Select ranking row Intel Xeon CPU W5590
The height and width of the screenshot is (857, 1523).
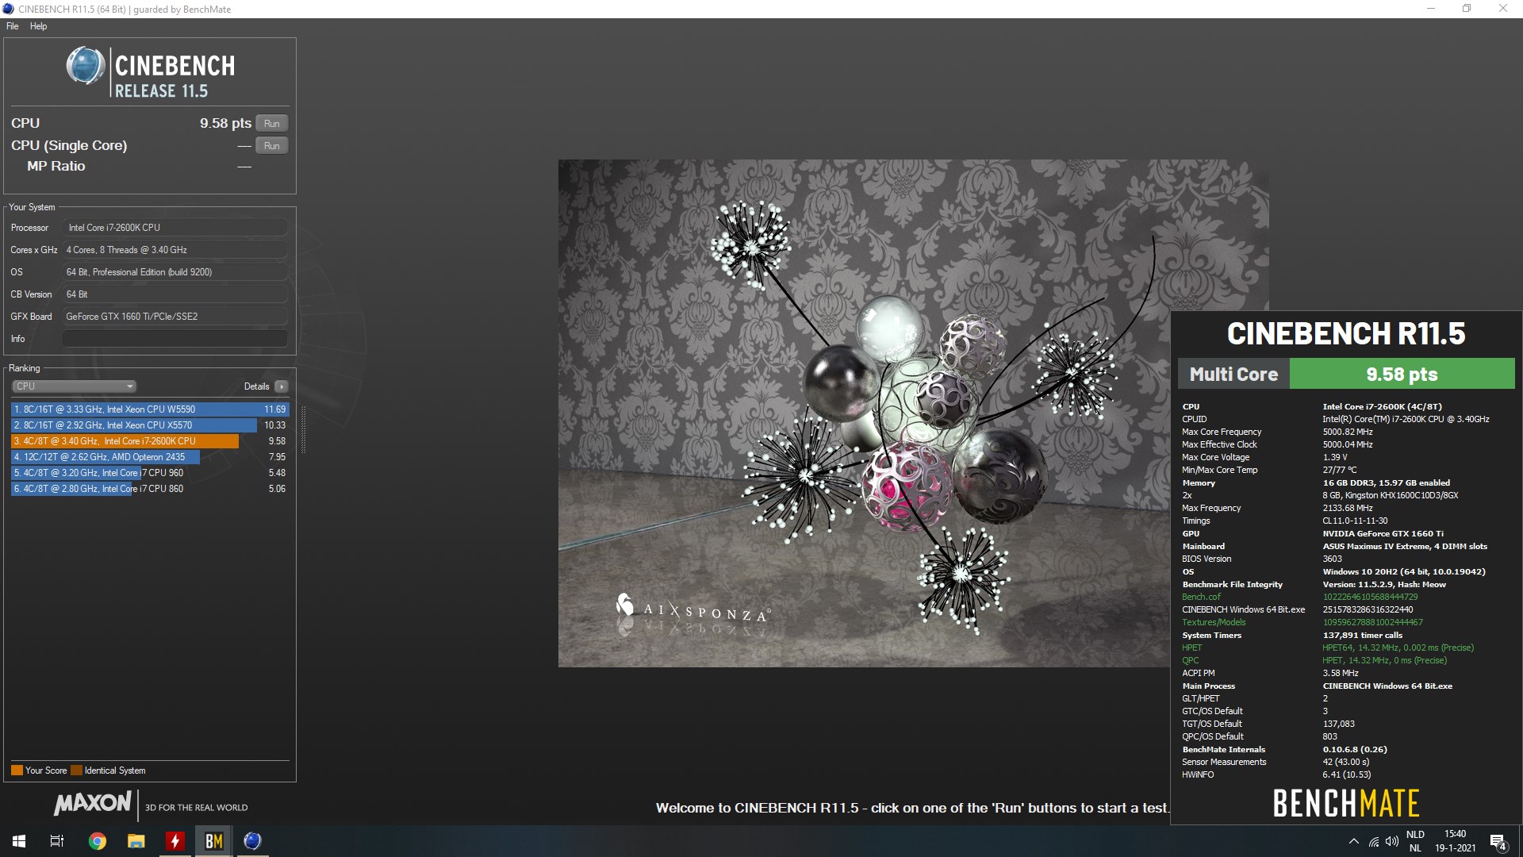coord(150,409)
